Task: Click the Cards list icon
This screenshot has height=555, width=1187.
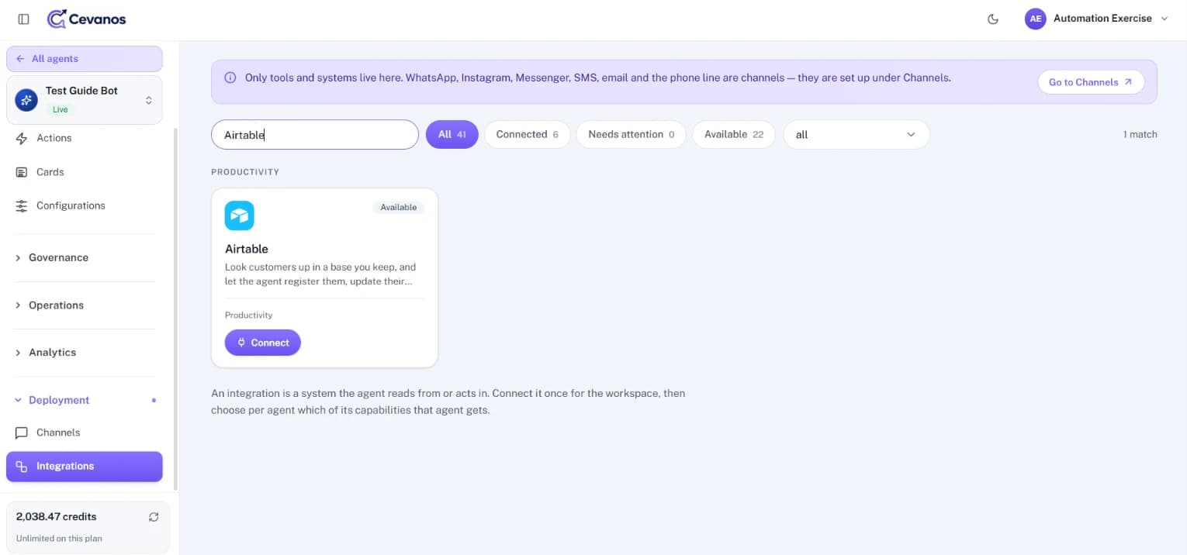Action: pyautogui.click(x=22, y=172)
